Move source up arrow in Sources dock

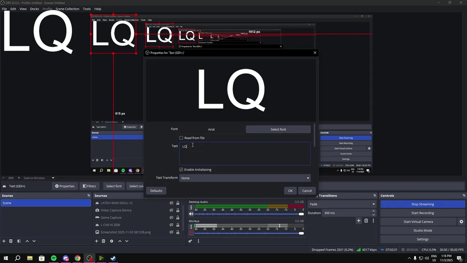pos(120,241)
